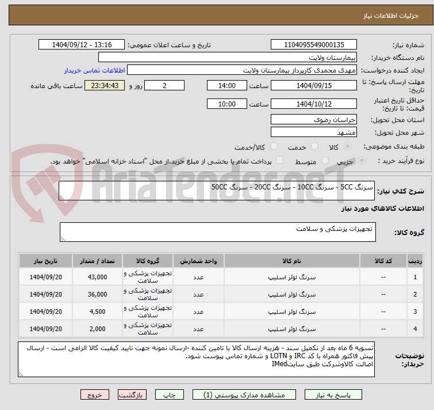Open اطلاعات تماس خریدار link

(95, 70)
